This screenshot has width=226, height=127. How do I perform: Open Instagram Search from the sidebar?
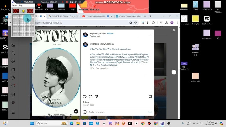13,53
